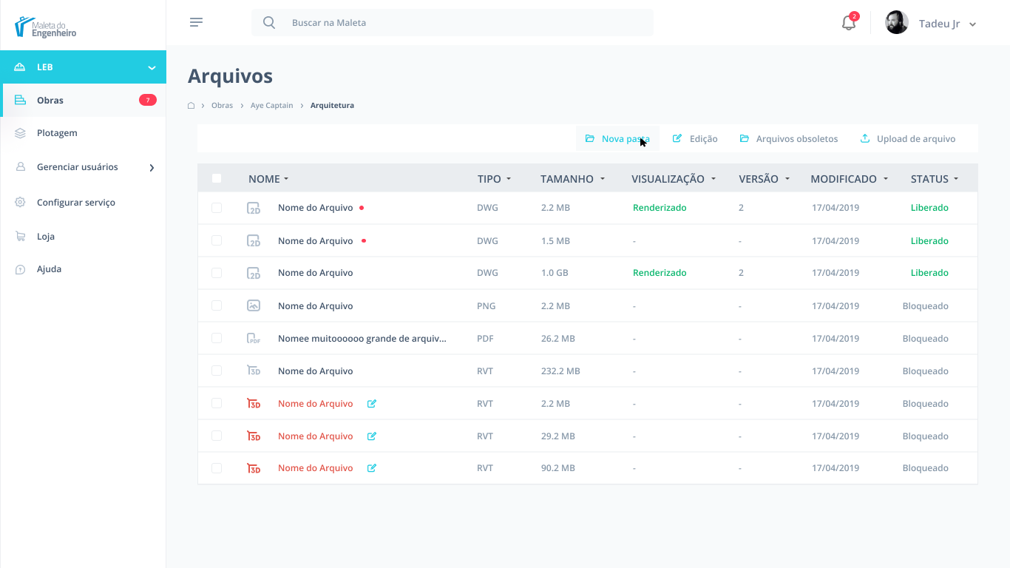
Task: Click the PNG image file icon
Action: coord(254,305)
